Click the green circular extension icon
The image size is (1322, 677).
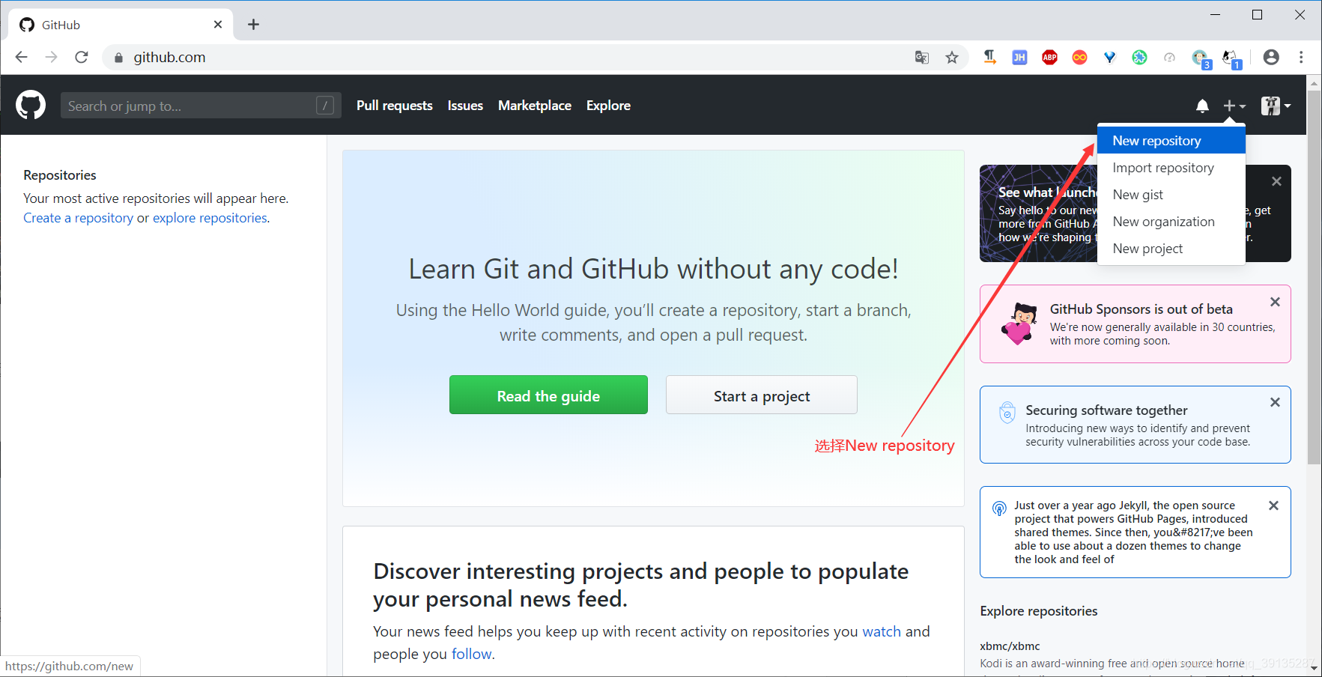1139,57
